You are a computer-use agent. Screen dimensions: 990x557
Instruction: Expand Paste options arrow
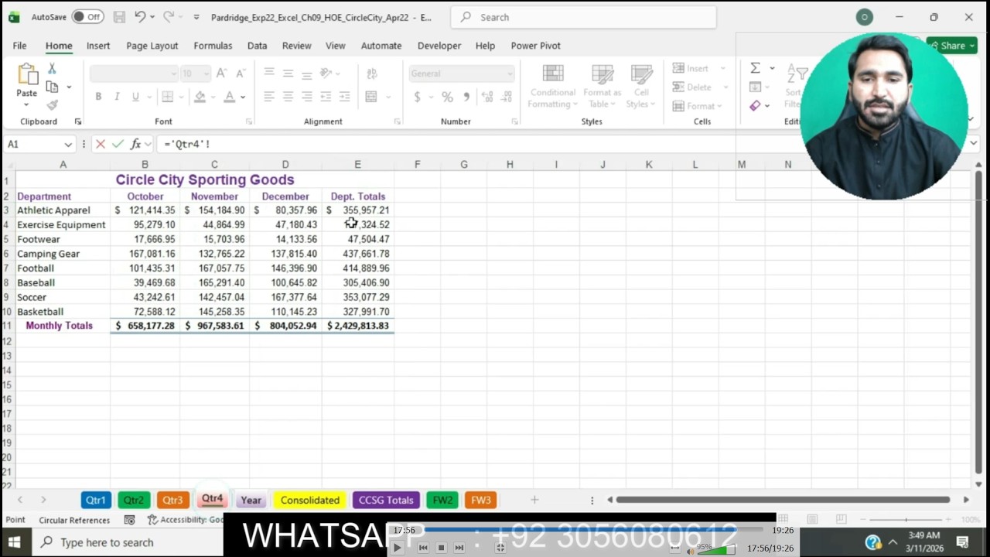[26, 104]
